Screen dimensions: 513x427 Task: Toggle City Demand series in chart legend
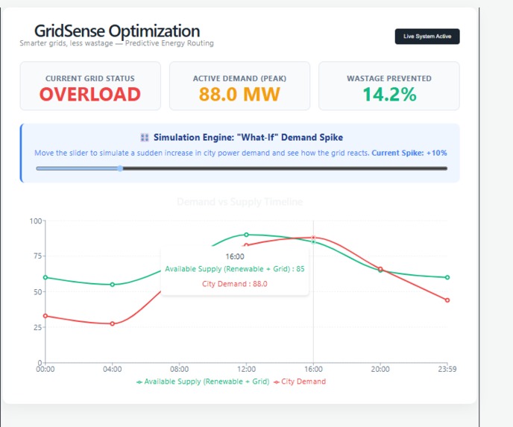point(300,382)
